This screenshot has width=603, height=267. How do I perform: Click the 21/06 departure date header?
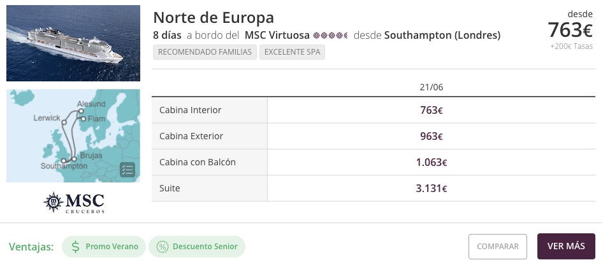(x=431, y=87)
